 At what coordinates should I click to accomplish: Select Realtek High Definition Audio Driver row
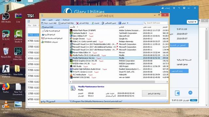coord(119,69)
